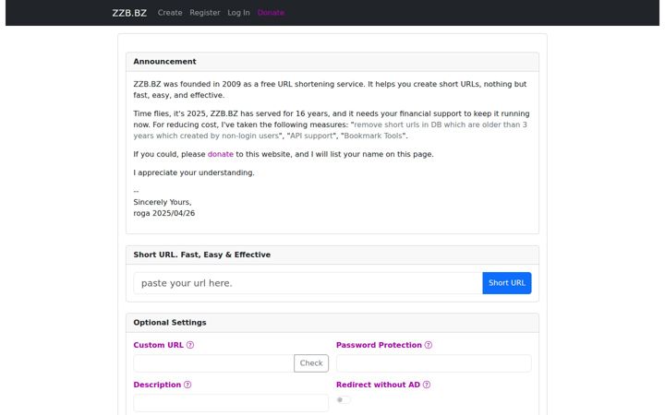Open the Register page

tap(205, 13)
